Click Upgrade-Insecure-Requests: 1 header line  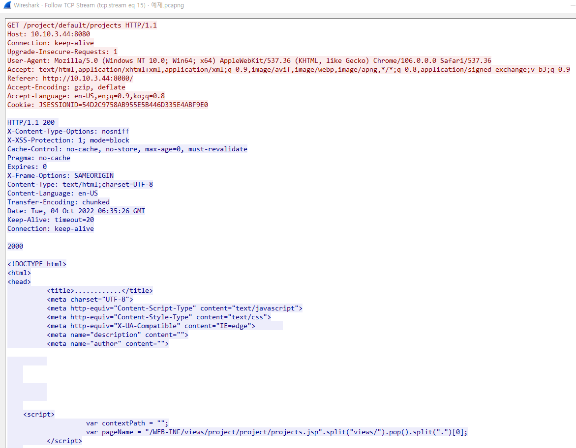62,52
